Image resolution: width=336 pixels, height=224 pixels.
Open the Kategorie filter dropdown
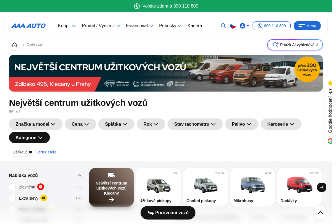[29, 137]
